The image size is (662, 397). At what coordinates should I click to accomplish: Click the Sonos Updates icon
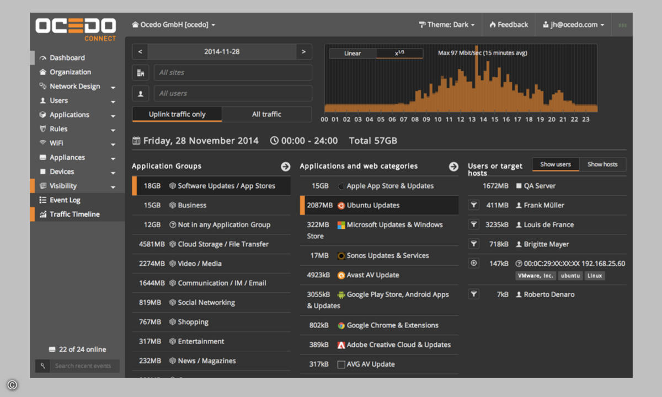(341, 256)
